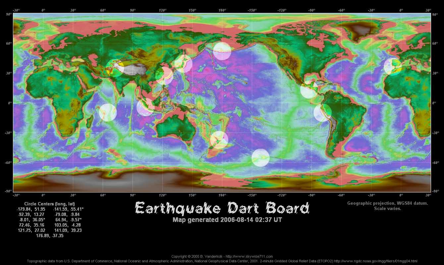Select the circle on the Peru coast
The height and width of the screenshot is (265, 444).
(322, 113)
